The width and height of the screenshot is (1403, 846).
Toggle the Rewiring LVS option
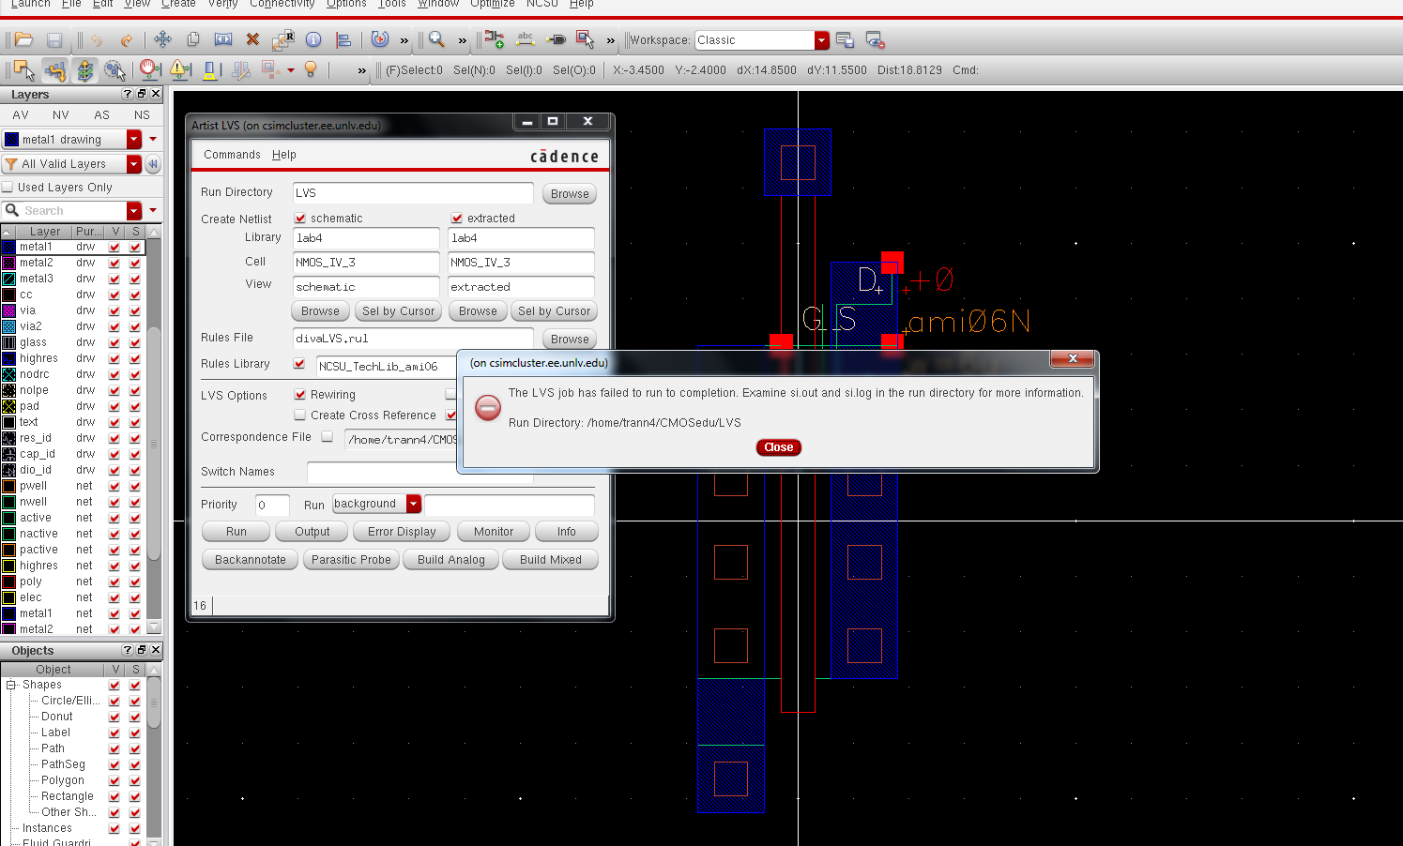pyautogui.click(x=300, y=395)
